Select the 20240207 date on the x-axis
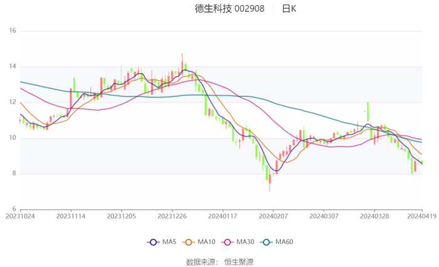The height and width of the screenshot is (267, 439). (273, 216)
